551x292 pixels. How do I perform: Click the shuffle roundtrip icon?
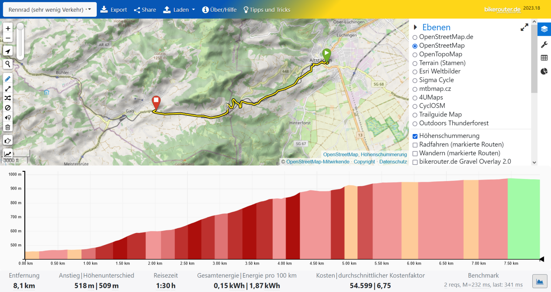click(x=8, y=98)
